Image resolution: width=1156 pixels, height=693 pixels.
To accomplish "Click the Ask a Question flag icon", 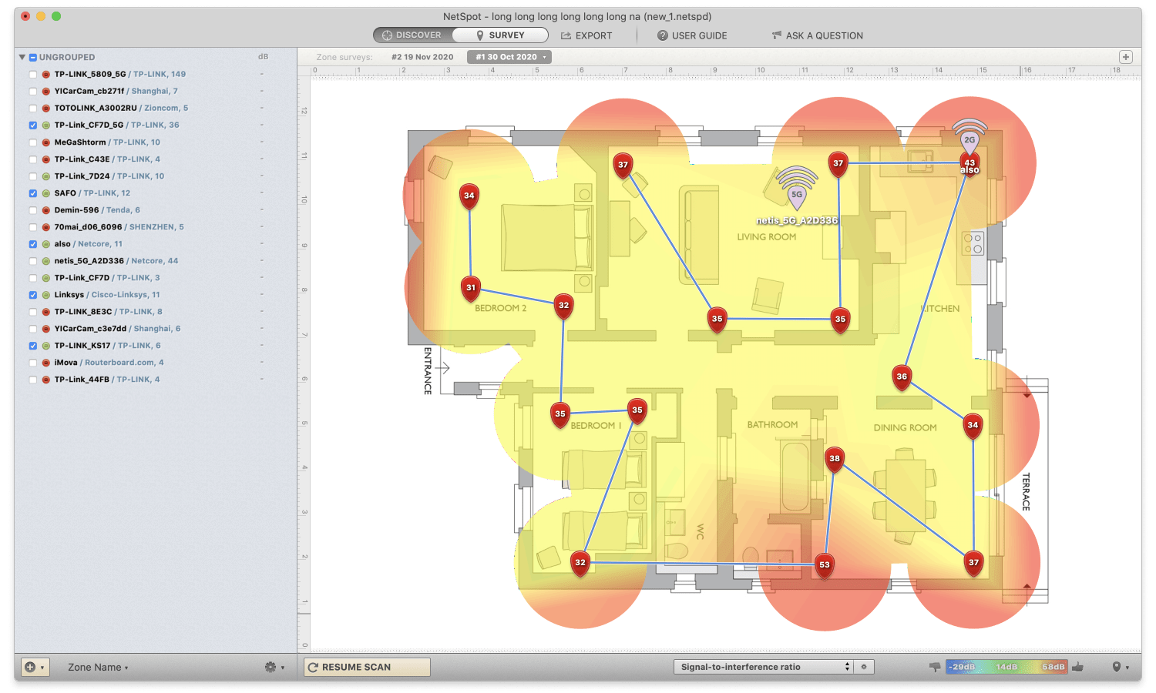I will coord(777,35).
